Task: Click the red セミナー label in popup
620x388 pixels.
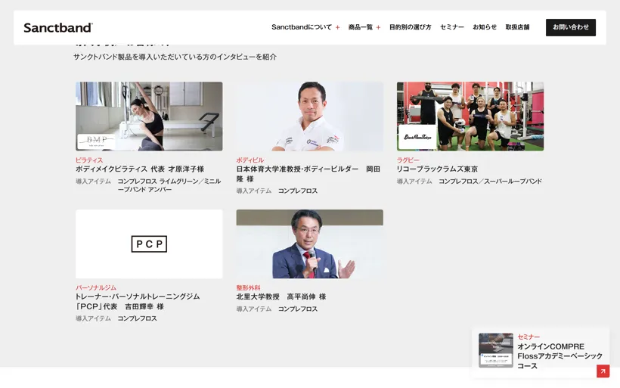Action: [529, 337]
